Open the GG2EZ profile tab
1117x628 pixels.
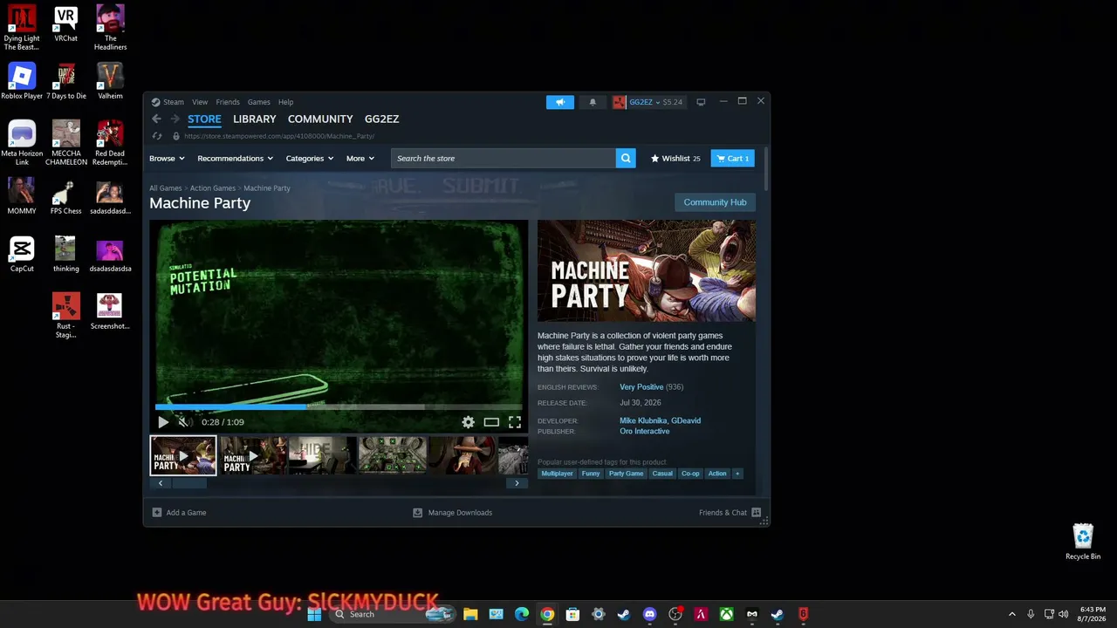pyautogui.click(x=381, y=119)
